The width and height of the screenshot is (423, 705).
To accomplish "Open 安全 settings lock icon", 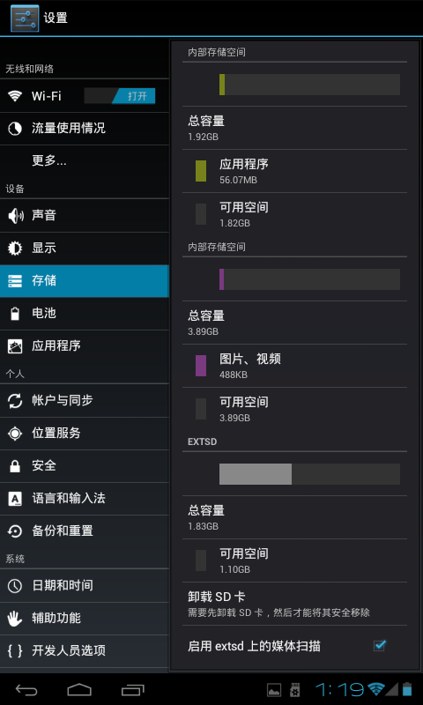I will tap(15, 466).
